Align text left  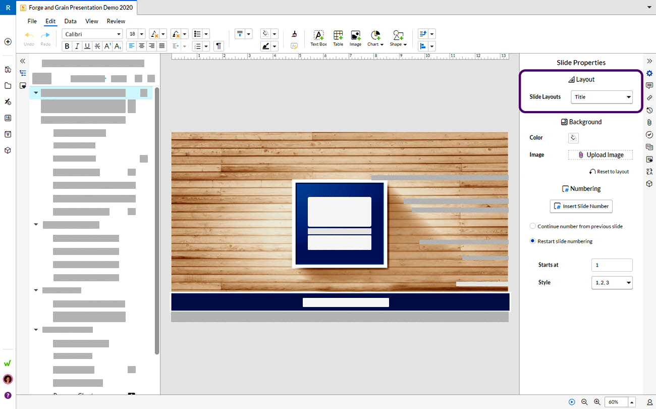click(131, 46)
